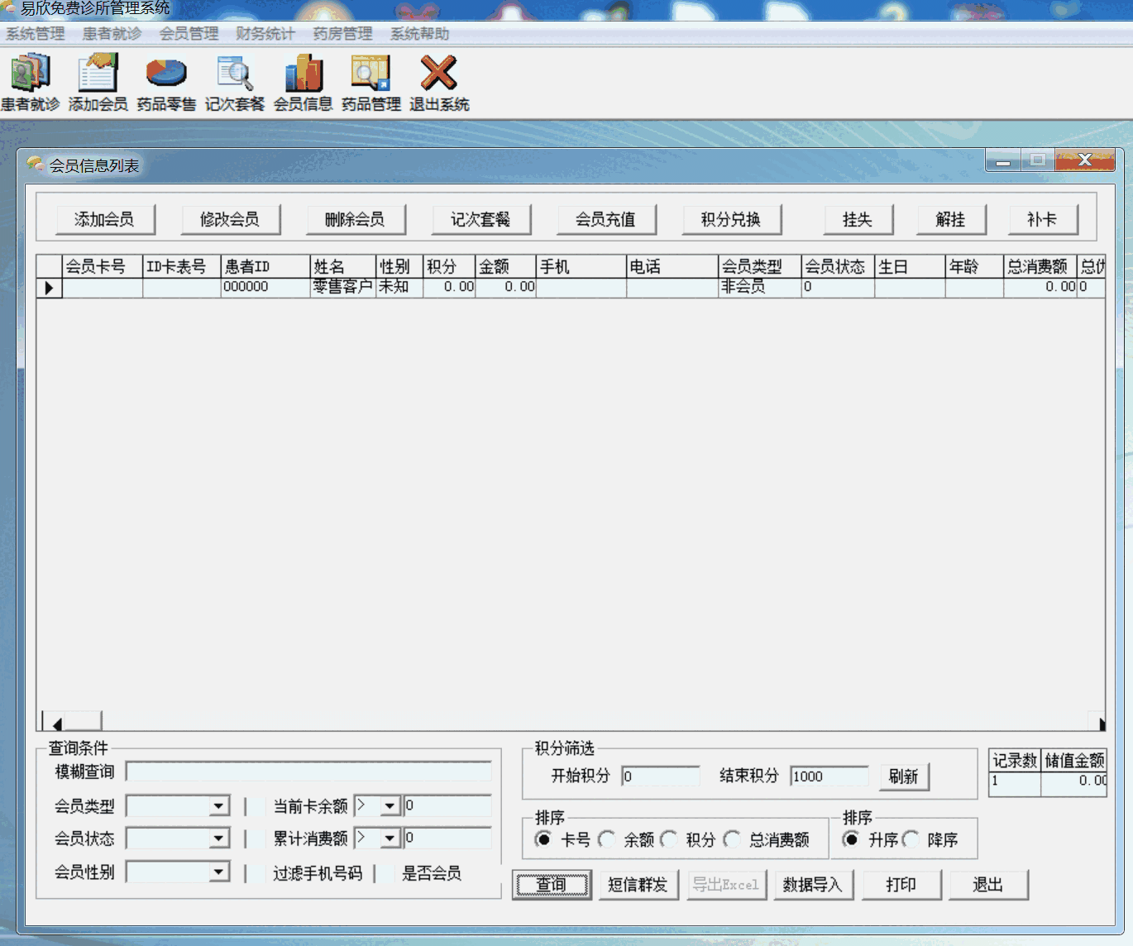Launch 药品零售 via its toolbar icon
Image resolution: width=1133 pixels, height=946 pixels.
(167, 79)
